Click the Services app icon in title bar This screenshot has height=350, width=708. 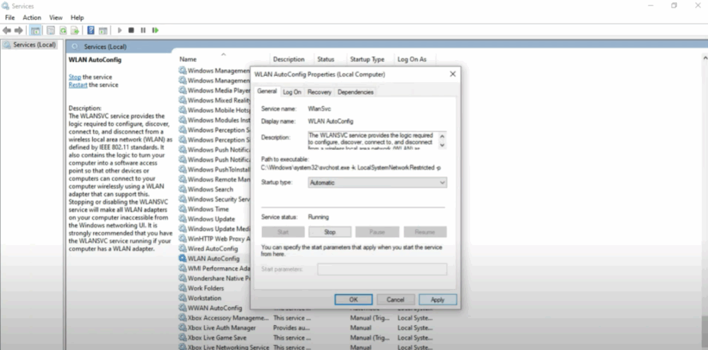tap(6, 6)
